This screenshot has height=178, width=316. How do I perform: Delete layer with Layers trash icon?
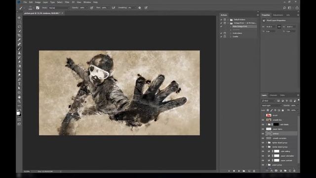pyautogui.click(x=294, y=171)
